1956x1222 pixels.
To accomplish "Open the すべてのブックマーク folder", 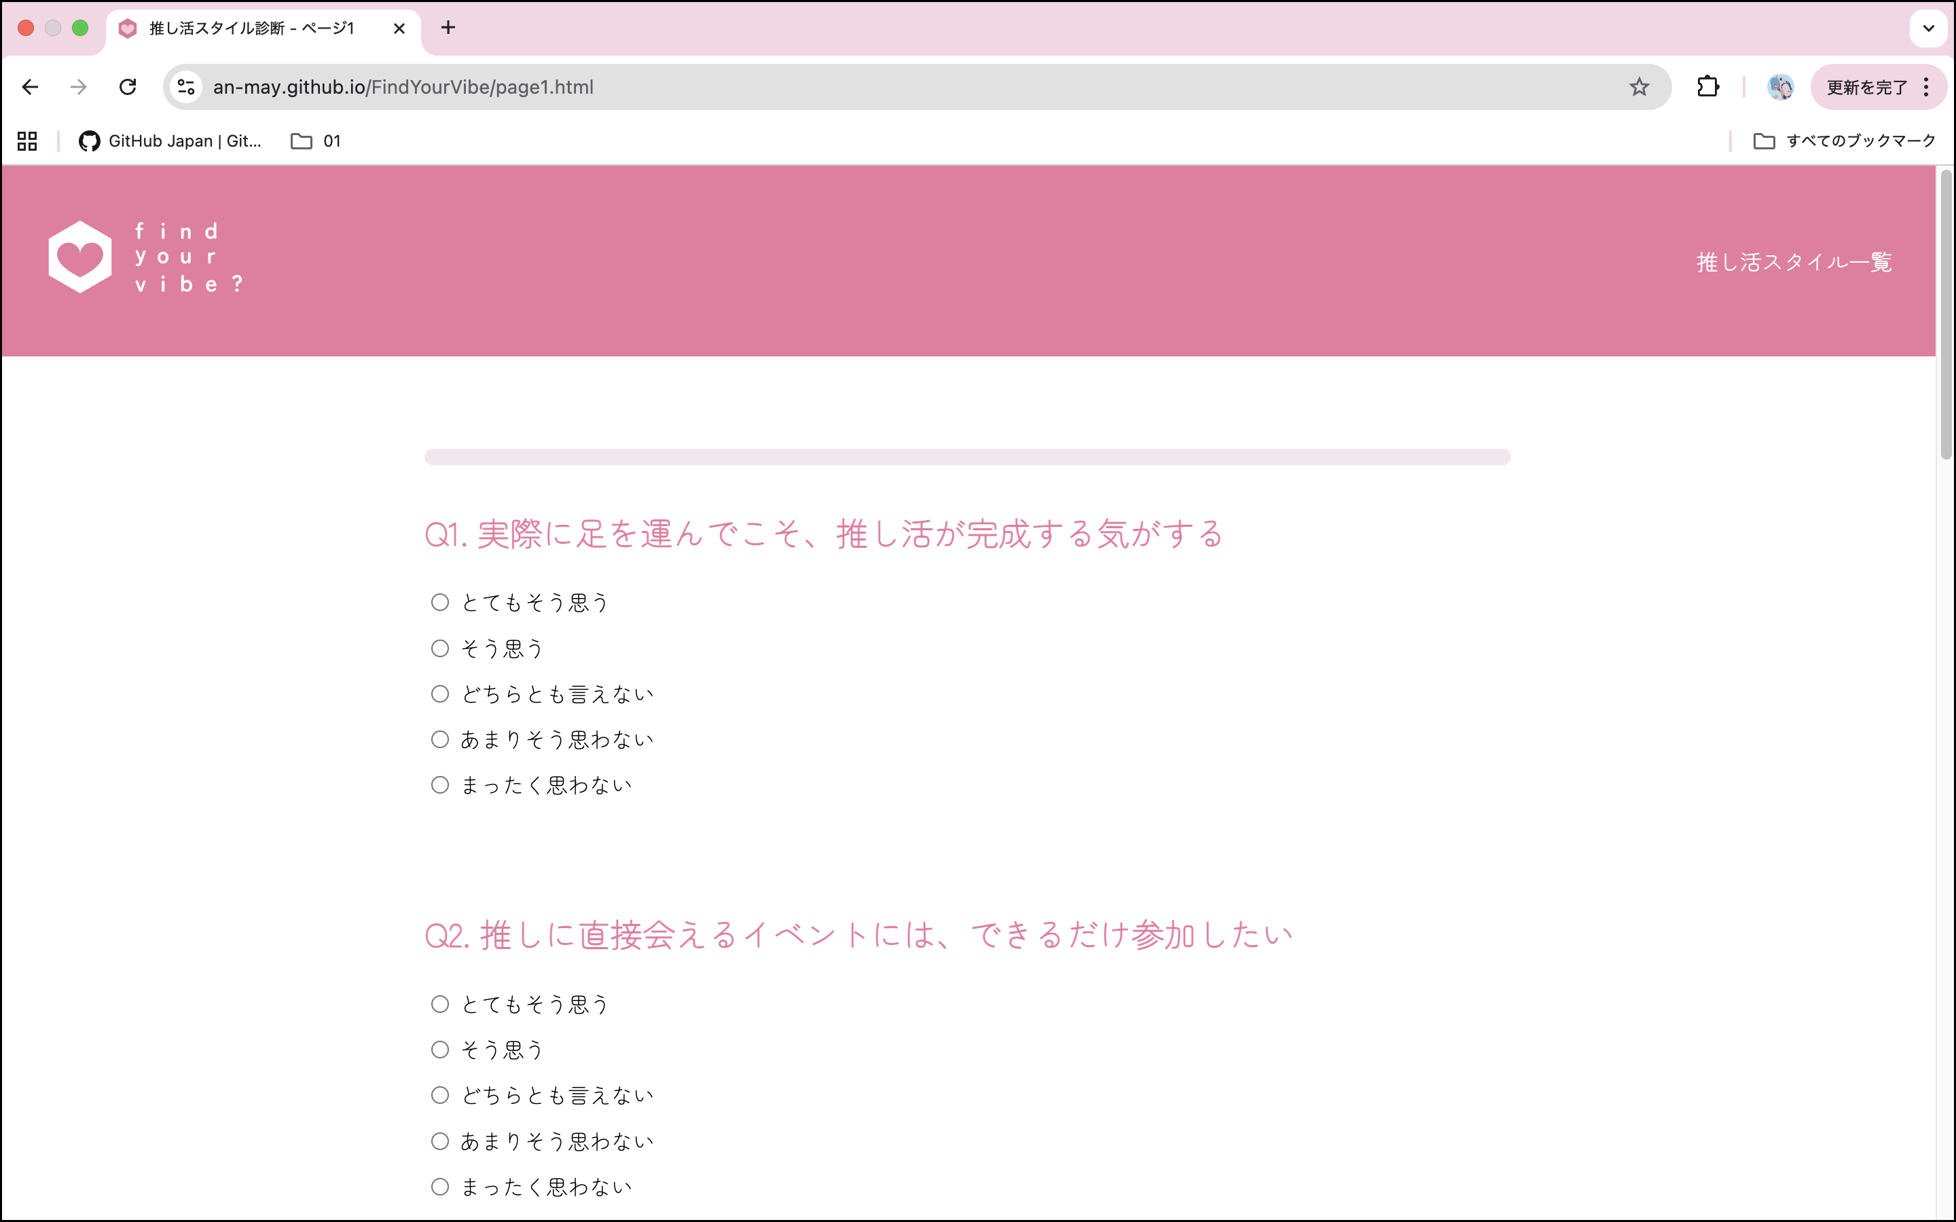I will point(1845,141).
